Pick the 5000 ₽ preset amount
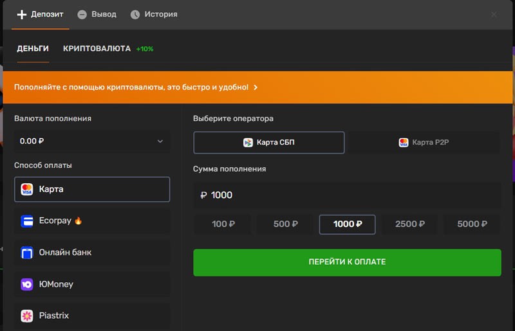Screen dimensions: 515x331 (x=472, y=224)
